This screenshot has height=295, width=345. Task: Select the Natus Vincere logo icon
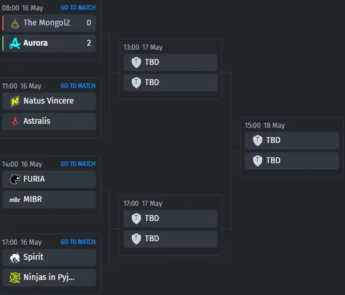point(15,101)
